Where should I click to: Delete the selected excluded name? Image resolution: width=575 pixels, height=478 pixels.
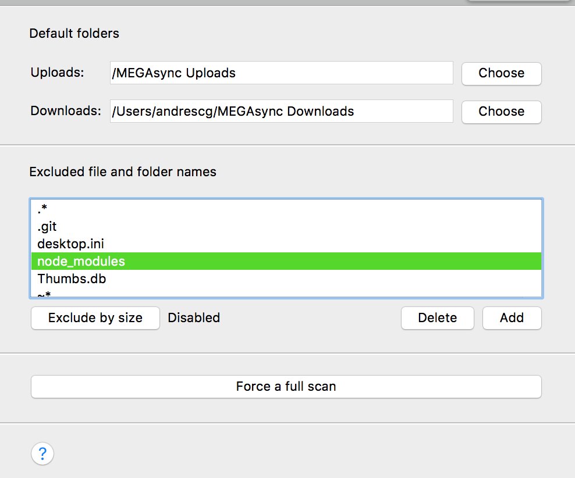click(438, 318)
